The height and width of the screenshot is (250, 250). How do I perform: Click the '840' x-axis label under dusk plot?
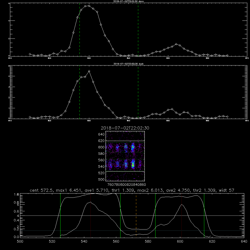pos(128,121)
